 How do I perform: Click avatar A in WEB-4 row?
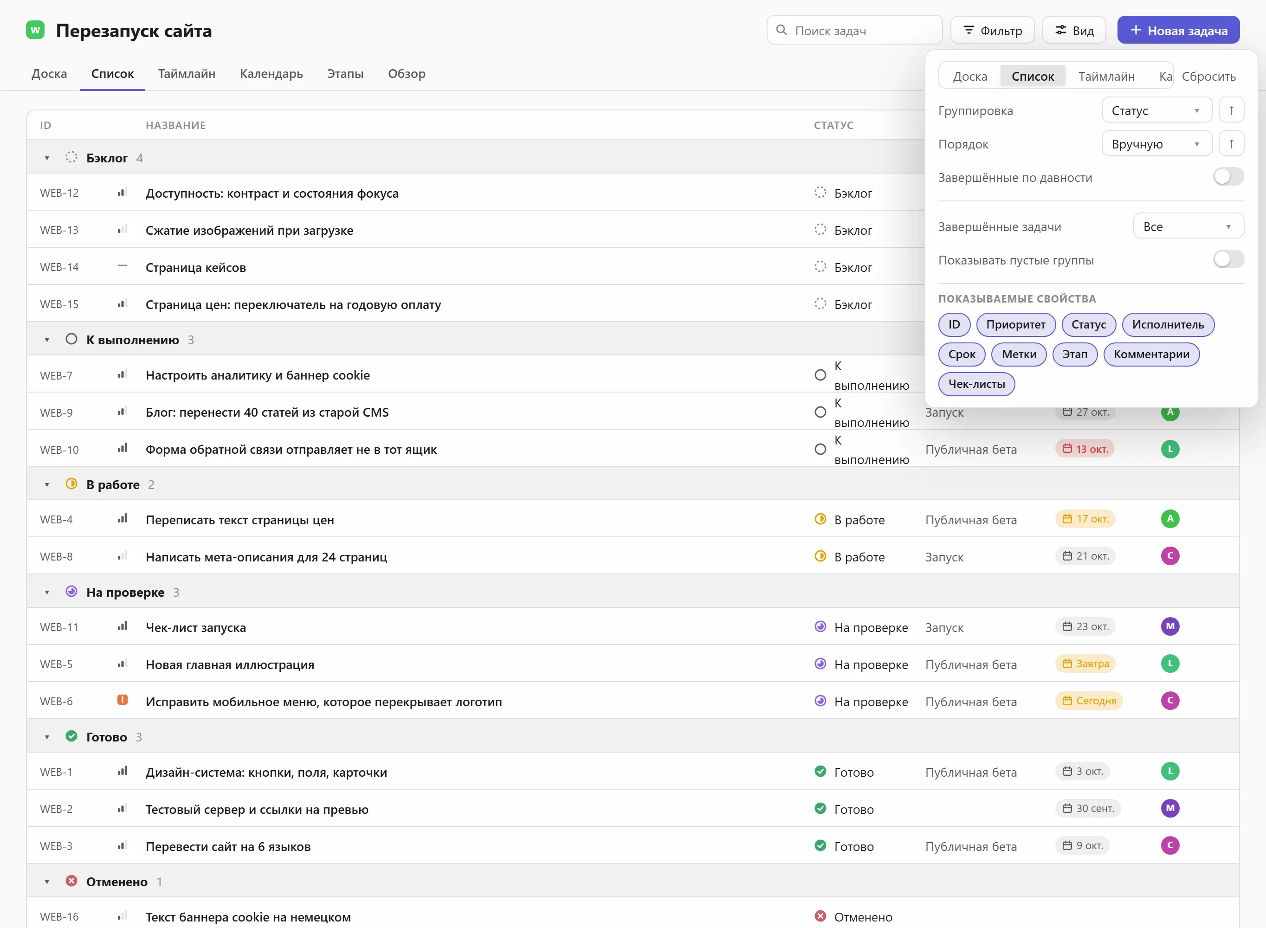coord(1170,519)
